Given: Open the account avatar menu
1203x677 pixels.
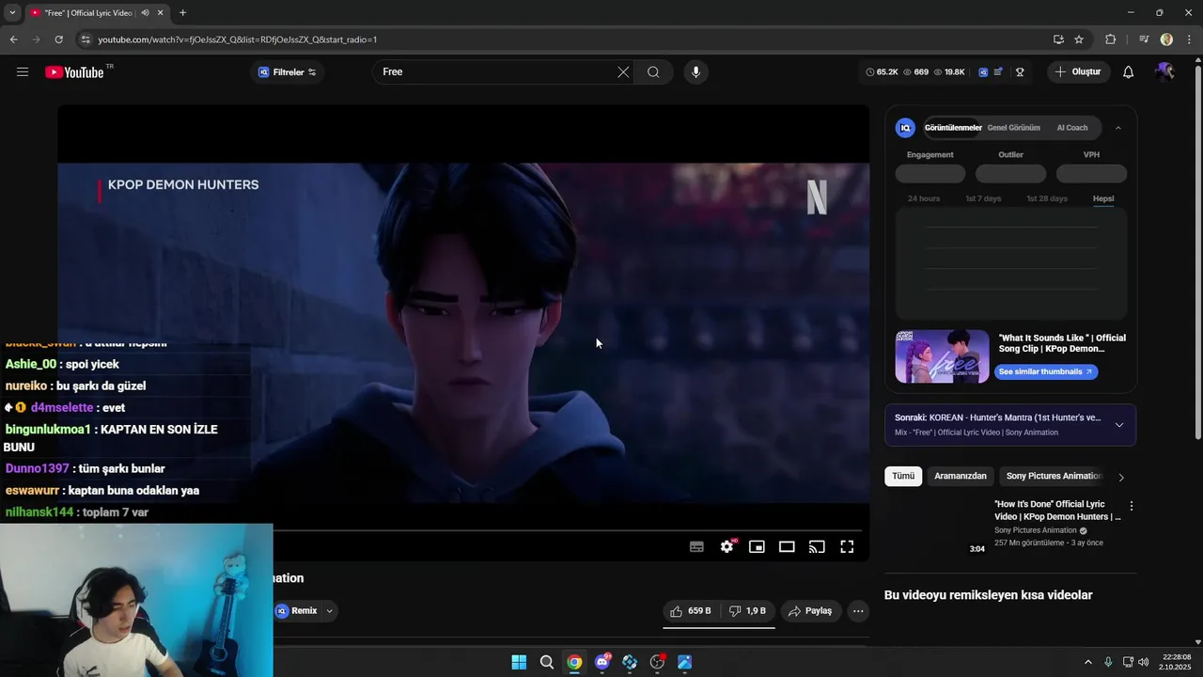Looking at the screenshot, I should point(1165,72).
